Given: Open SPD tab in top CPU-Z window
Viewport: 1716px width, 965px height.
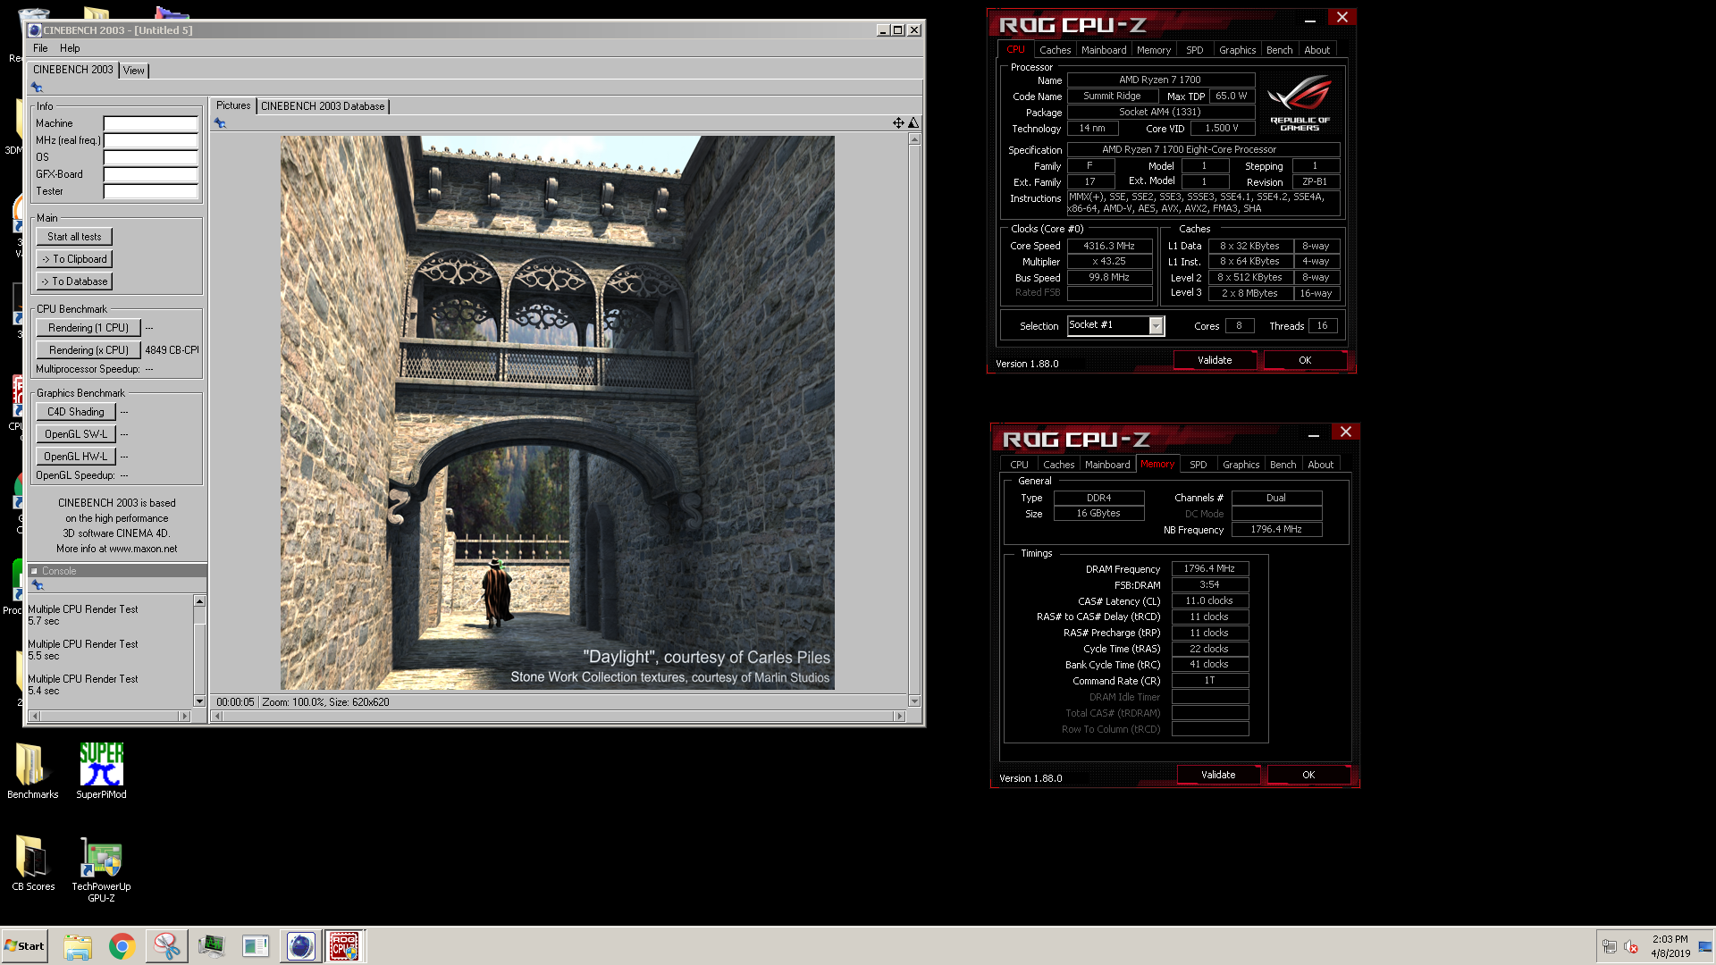Looking at the screenshot, I should (1195, 50).
